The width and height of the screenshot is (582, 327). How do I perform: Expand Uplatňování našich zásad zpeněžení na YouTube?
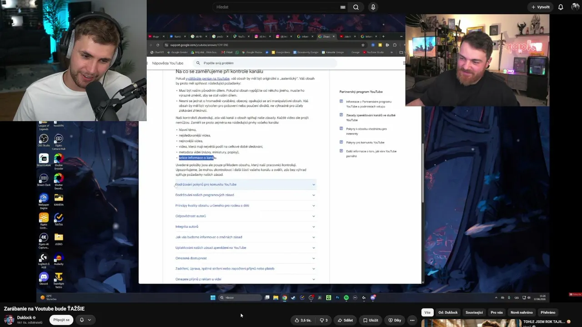tap(246, 248)
